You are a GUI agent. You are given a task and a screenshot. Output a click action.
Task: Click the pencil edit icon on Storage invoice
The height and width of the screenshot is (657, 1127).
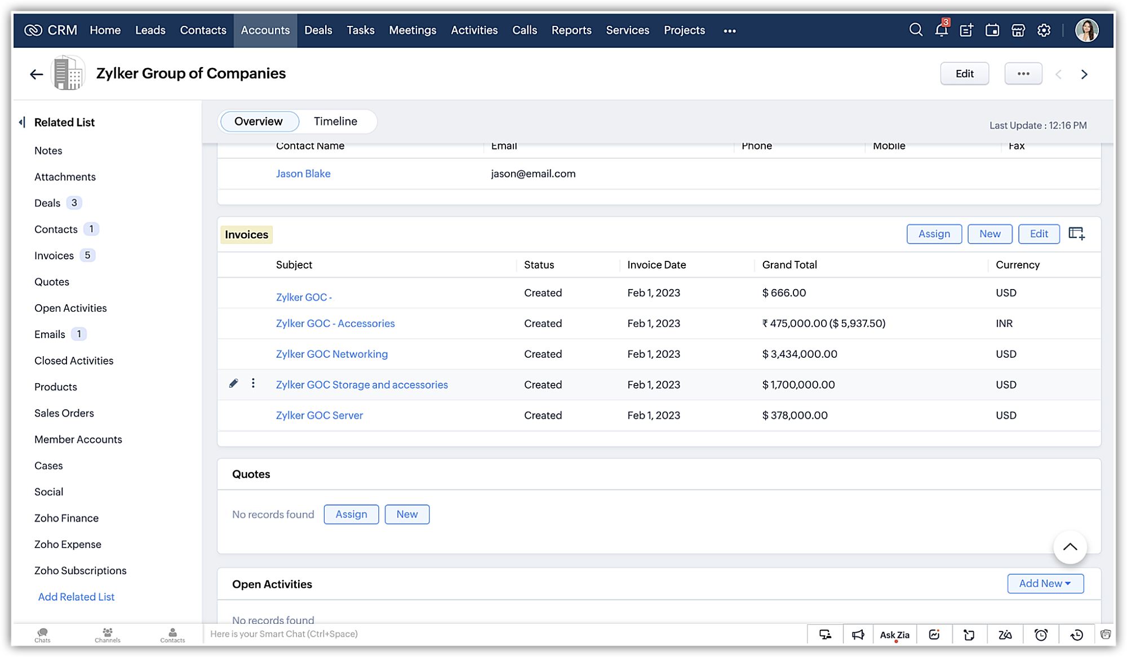[x=234, y=384]
